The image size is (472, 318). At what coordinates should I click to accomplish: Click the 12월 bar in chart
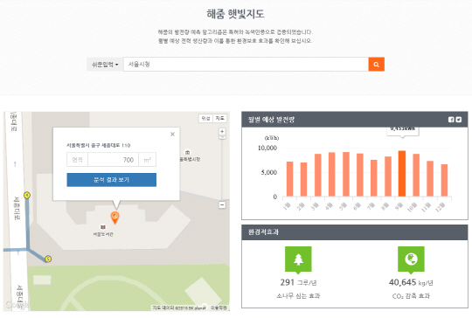[444, 180]
